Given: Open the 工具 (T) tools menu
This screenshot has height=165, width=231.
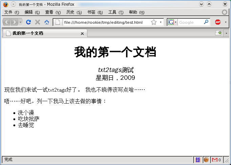Looking at the screenshot, I should tap(116, 12).
